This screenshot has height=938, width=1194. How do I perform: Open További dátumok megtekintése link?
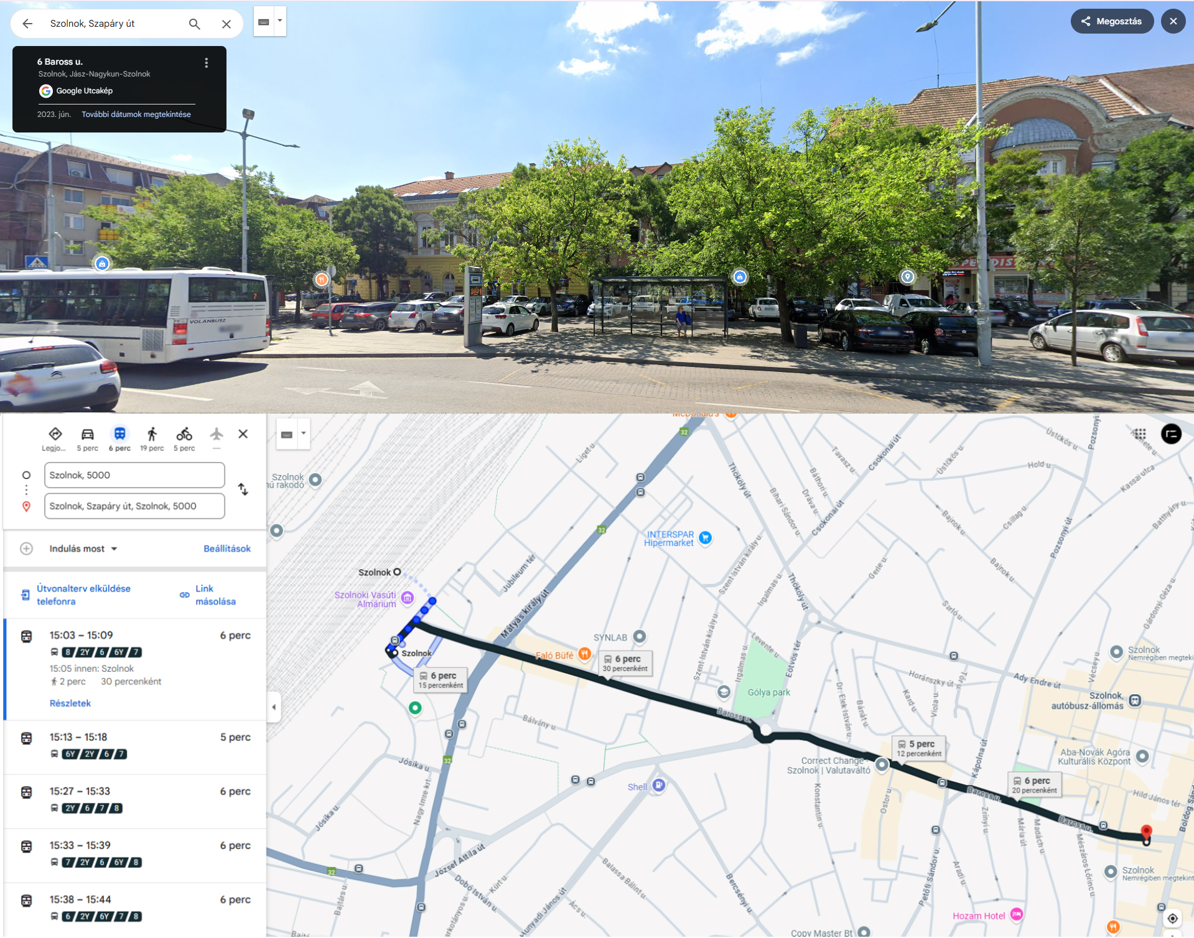point(136,114)
